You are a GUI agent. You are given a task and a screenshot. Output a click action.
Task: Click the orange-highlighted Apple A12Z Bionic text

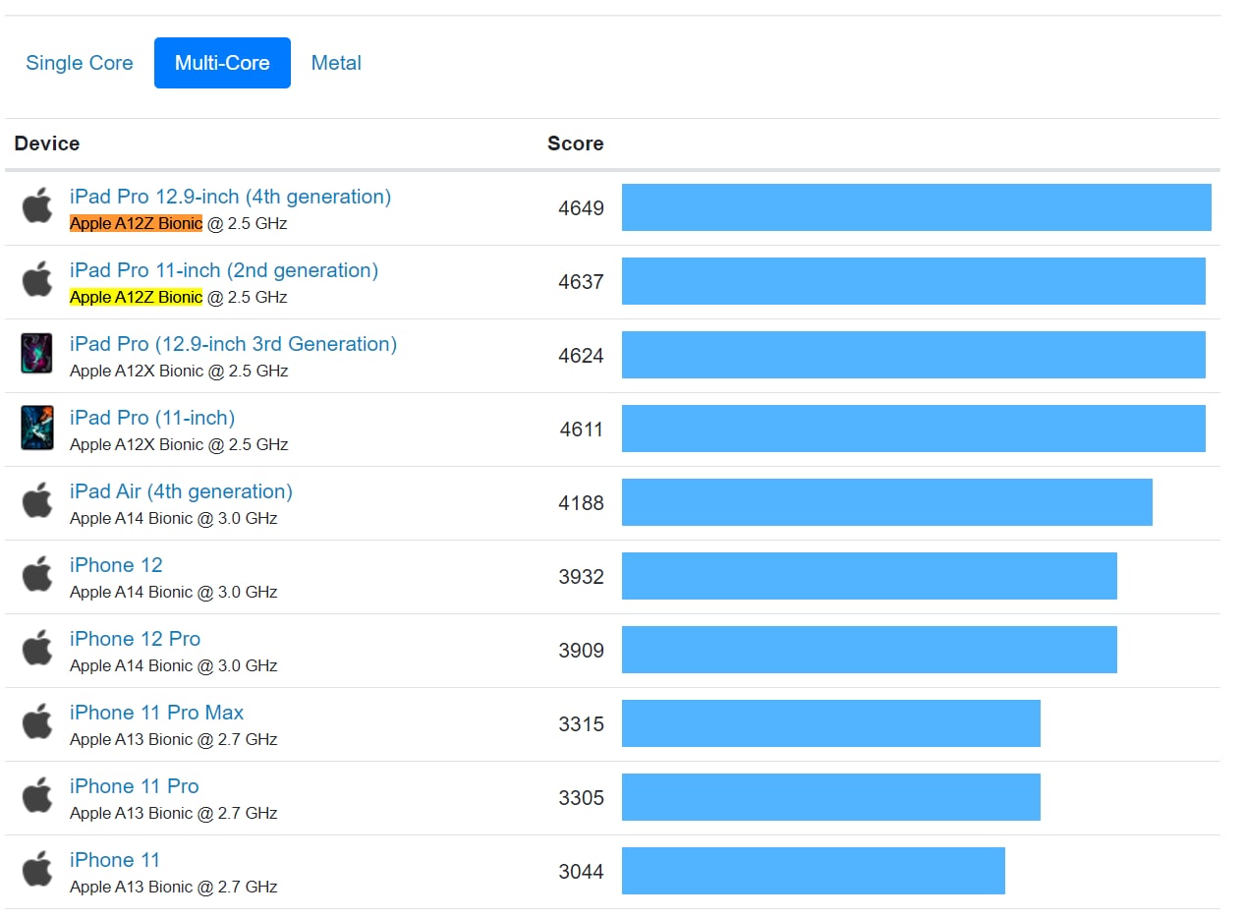[136, 223]
